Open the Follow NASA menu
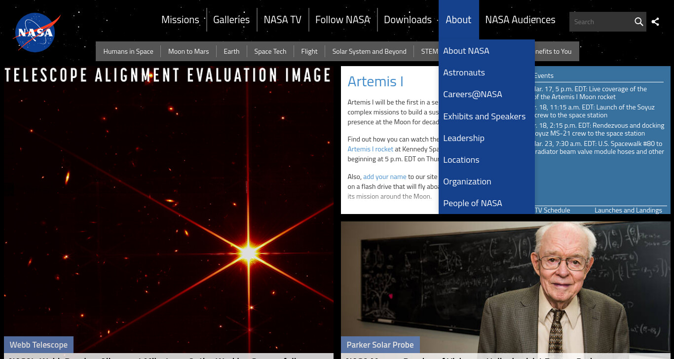Image resolution: width=674 pixels, height=359 pixels. click(x=342, y=20)
